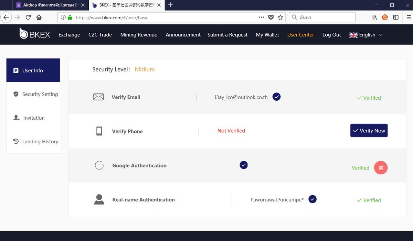Click the Verify Phone device icon

pos(99,131)
